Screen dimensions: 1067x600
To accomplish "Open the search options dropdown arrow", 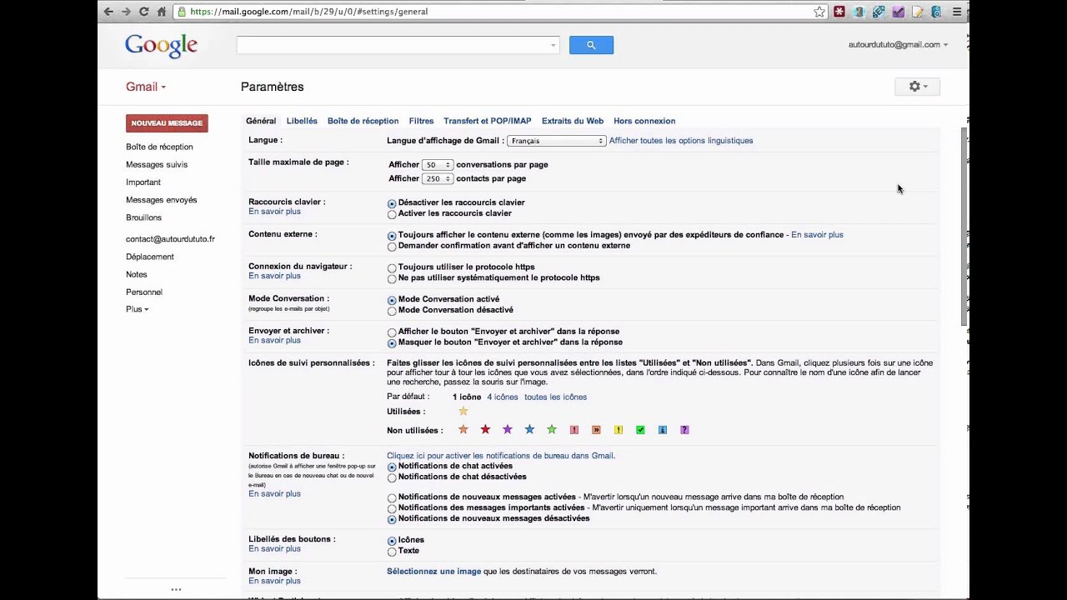I will point(553,46).
